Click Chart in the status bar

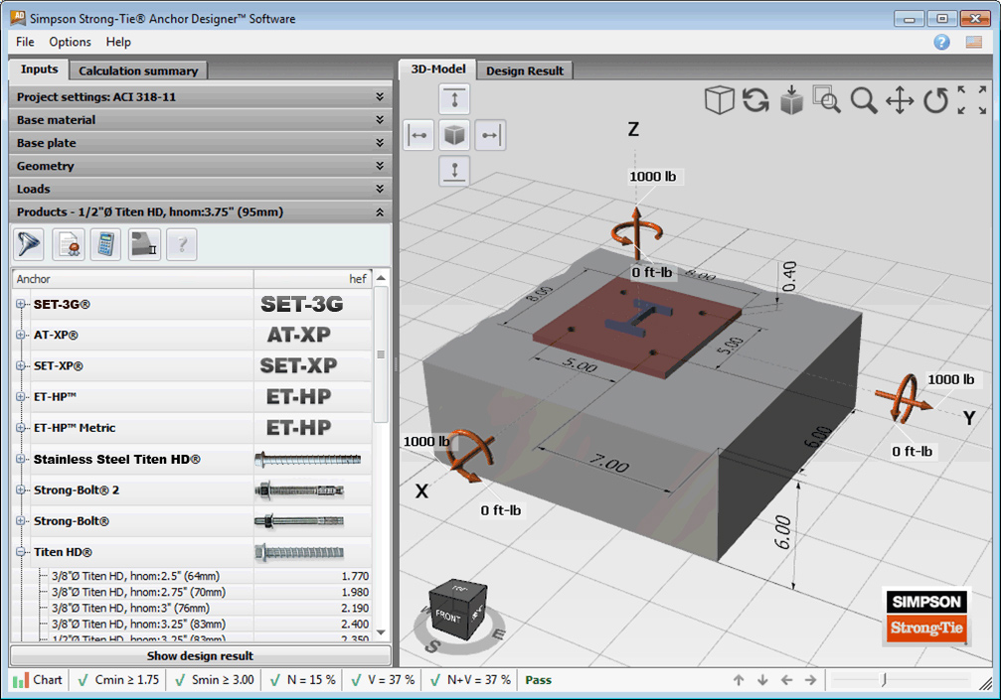click(37, 680)
